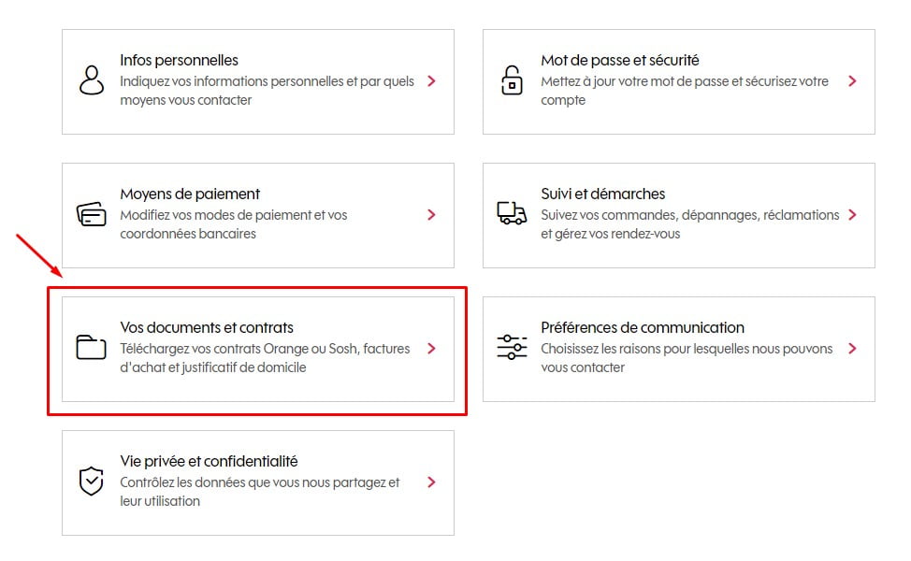Click the shield checkmark privacy icon
Image resolution: width=911 pixels, height=561 pixels.
pyautogui.click(x=91, y=482)
